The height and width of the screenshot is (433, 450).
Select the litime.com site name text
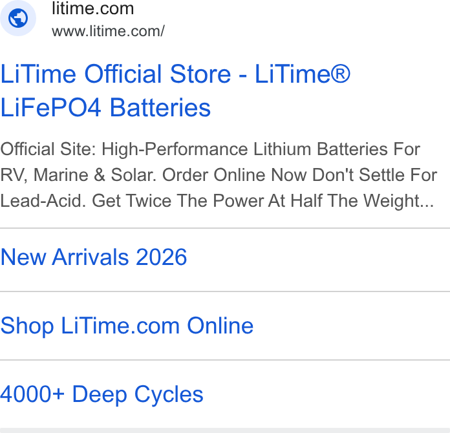[92, 8]
